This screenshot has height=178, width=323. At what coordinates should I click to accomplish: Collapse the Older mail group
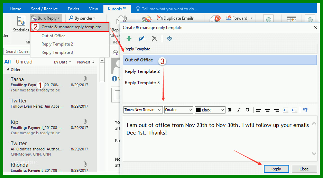coord(8,70)
